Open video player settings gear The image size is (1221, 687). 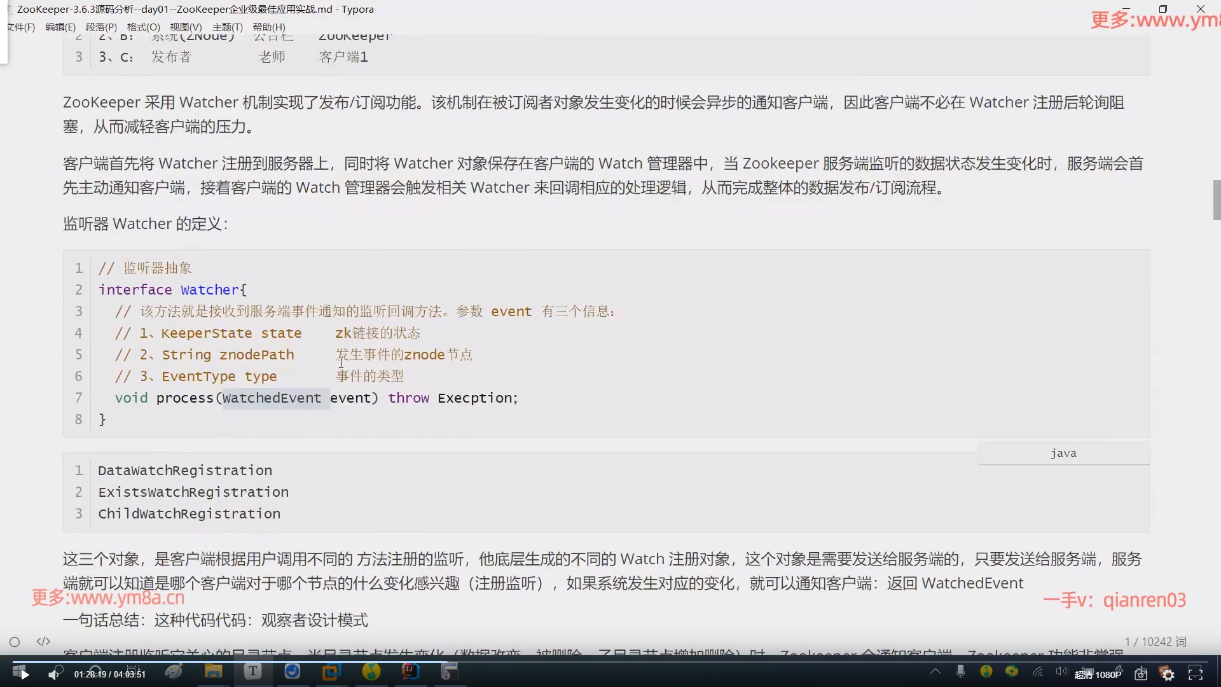[x=1168, y=674]
